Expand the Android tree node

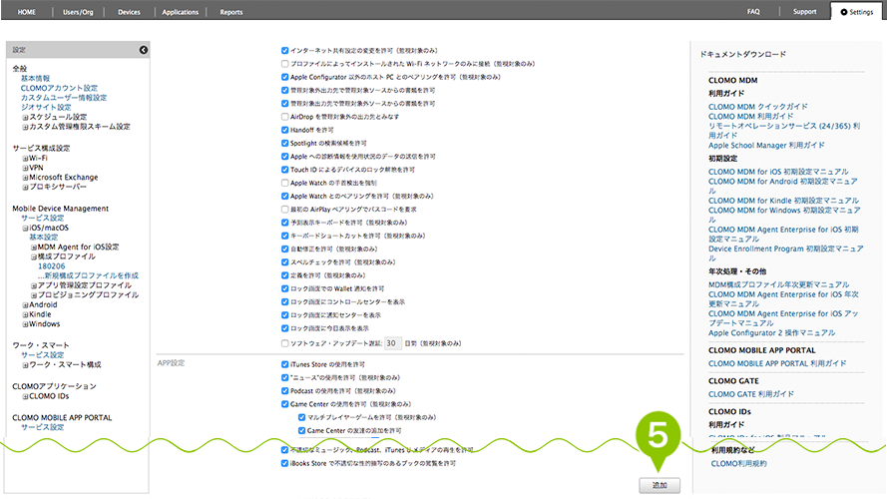[26, 305]
